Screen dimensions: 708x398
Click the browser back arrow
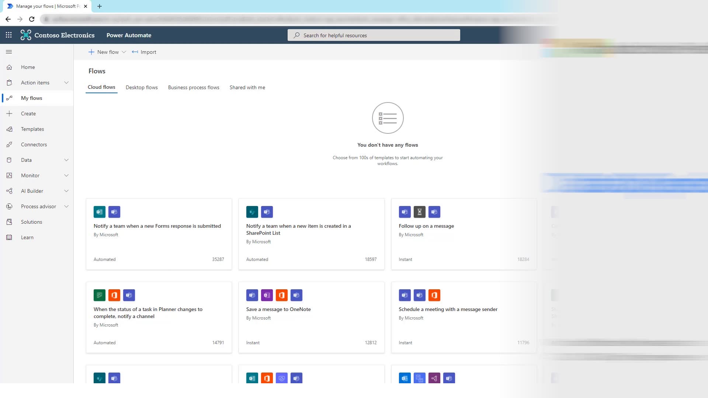[8, 19]
